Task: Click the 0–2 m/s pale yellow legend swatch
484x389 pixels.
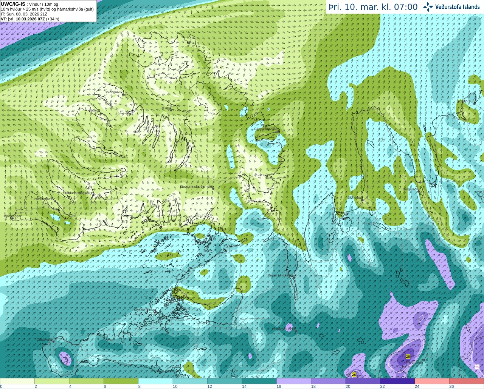Action: [17, 381]
